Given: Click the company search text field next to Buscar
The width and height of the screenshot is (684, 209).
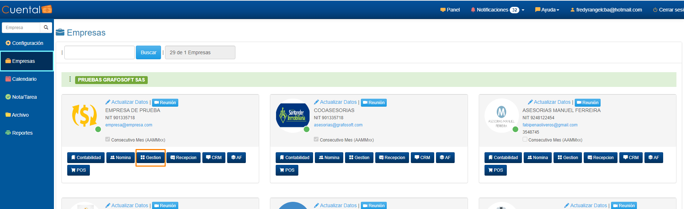Looking at the screenshot, I should [99, 52].
